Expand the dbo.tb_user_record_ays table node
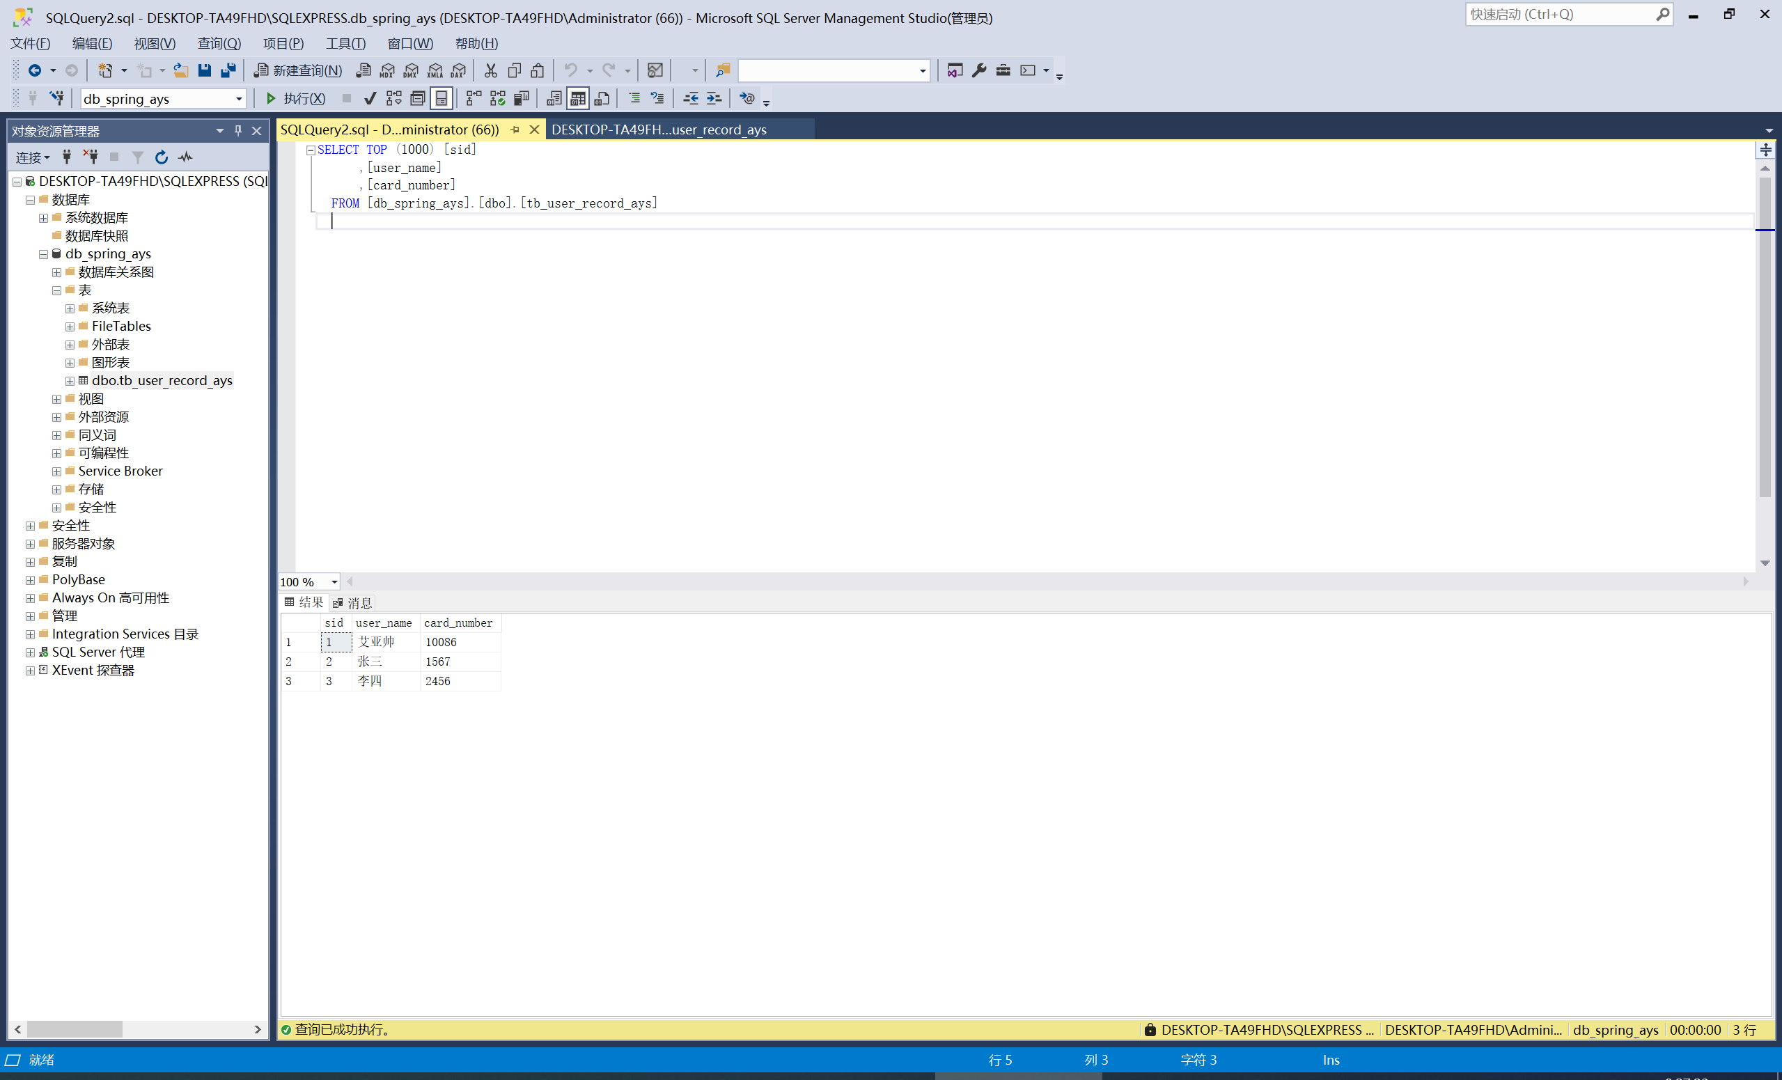Screen dimensions: 1782x1080 click(70, 380)
